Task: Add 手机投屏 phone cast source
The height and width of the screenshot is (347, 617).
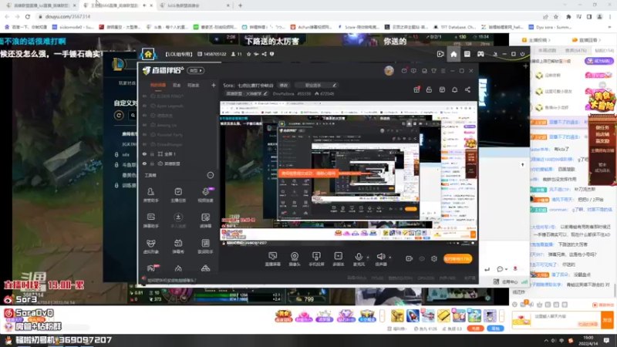Action: [x=316, y=259]
